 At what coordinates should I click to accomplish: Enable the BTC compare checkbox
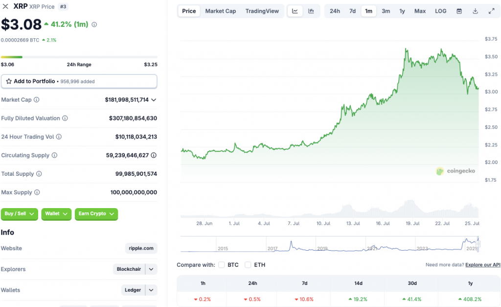click(221, 264)
